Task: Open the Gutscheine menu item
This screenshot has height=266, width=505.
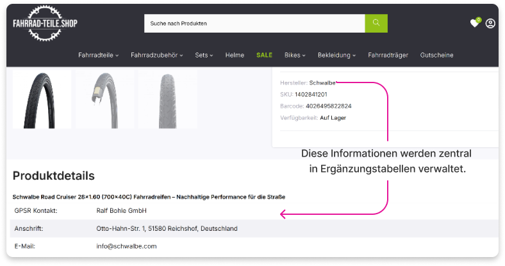Action: 436,55
